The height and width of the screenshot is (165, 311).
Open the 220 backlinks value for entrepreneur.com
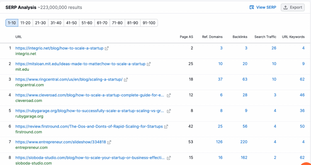pyautogui.click(x=243, y=142)
